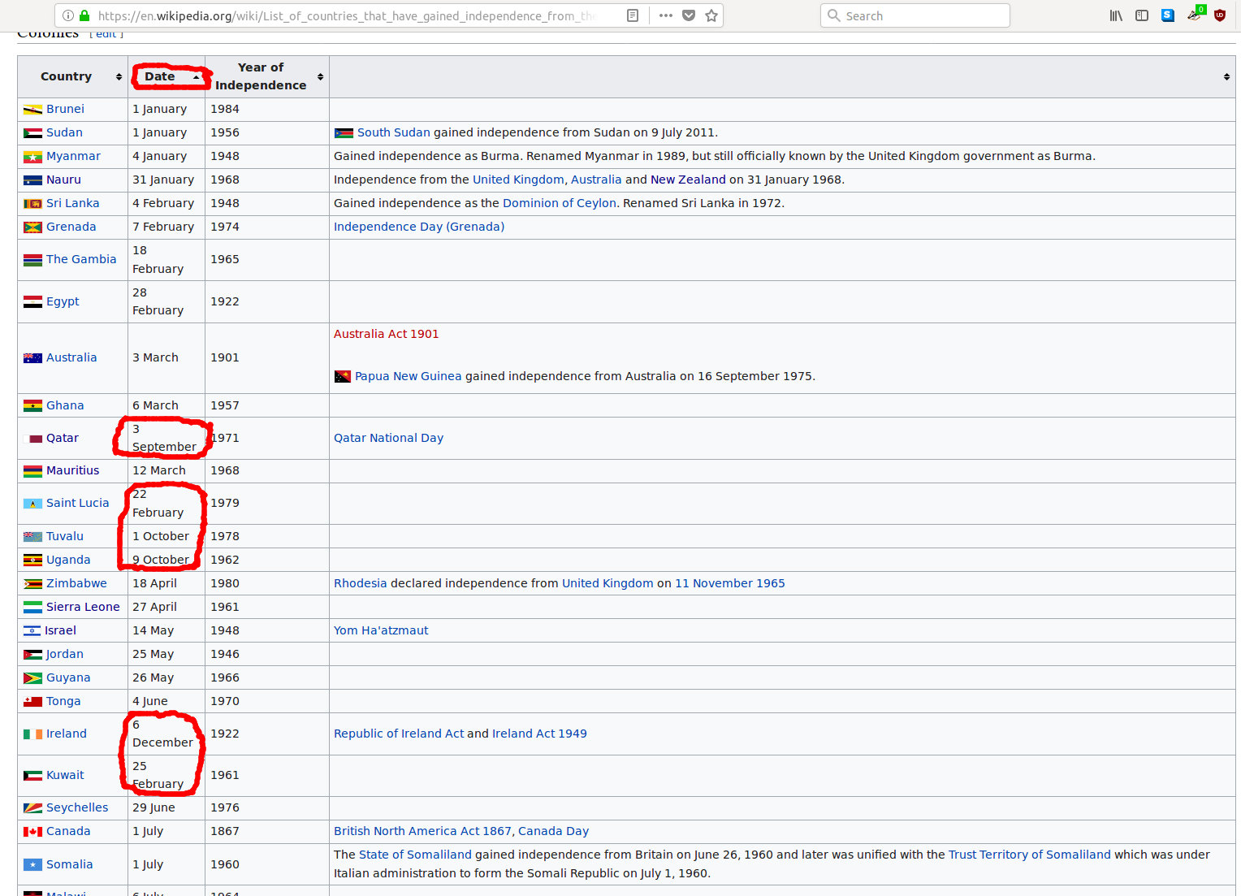Click the green padlock security icon
Image resolution: width=1241 pixels, height=896 pixels.
tap(84, 15)
